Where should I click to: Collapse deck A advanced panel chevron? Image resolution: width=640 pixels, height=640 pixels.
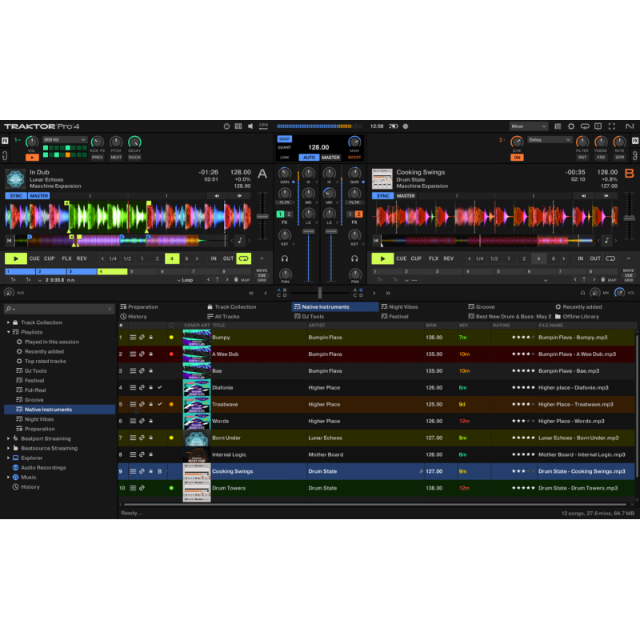coord(262,258)
